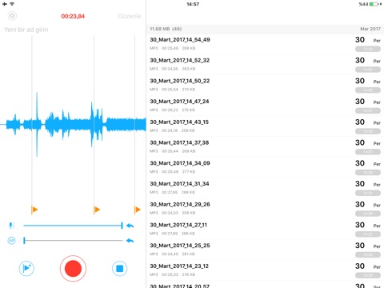Reset the AP slider with undo arrow

point(130,241)
